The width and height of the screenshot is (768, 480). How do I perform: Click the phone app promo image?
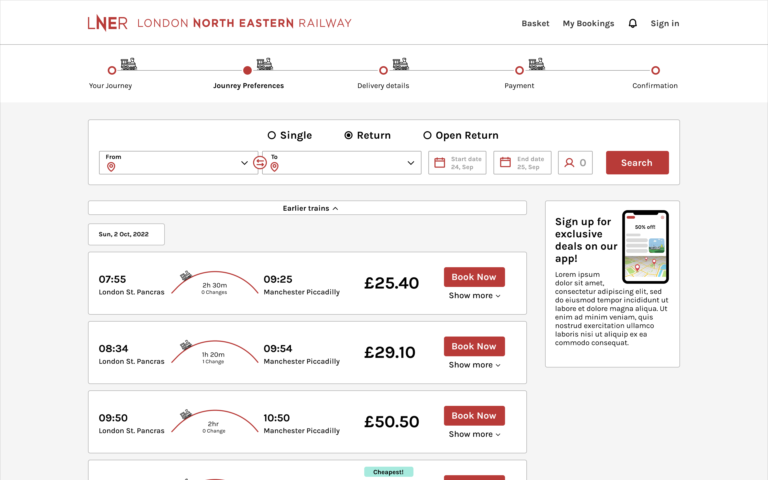coord(645,247)
